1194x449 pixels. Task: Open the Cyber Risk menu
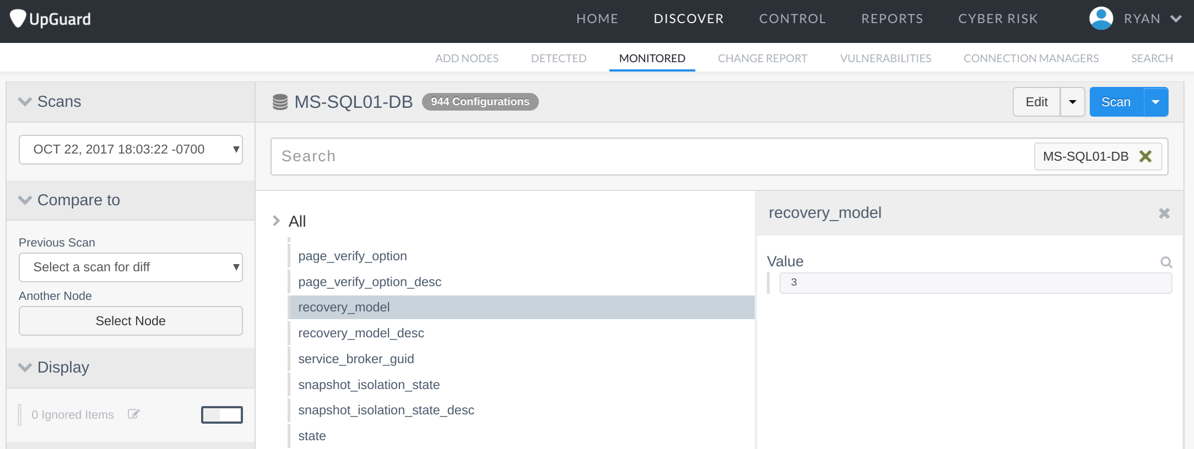[x=998, y=19]
